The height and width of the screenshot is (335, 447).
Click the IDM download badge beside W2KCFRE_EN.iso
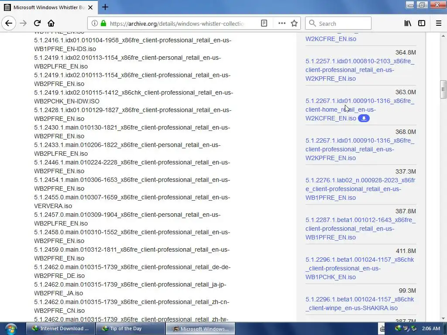(x=364, y=118)
